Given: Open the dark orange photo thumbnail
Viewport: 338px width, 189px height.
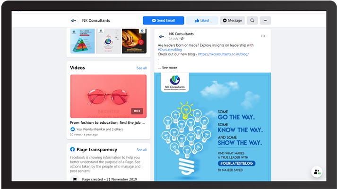Looking at the screenshot, I should point(134,41).
